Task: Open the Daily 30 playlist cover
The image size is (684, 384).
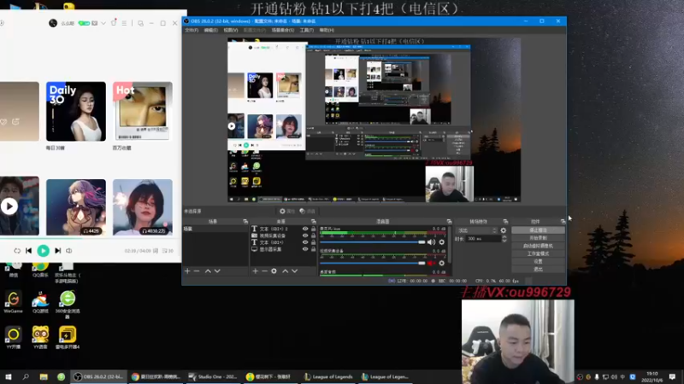Action: pos(76,111)
